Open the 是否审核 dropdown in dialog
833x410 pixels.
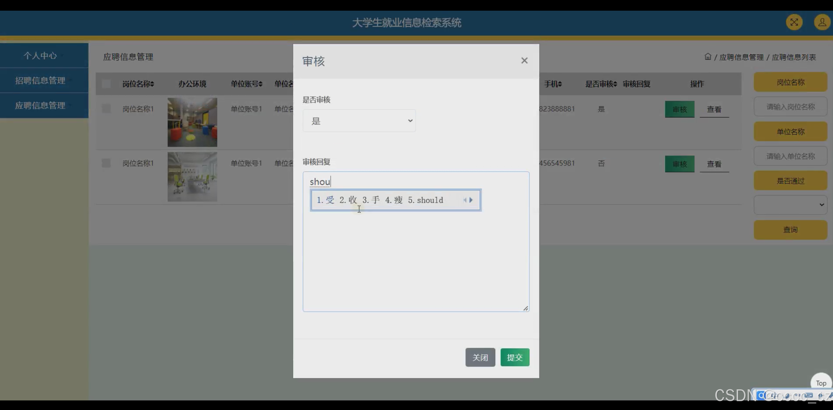point(359,121)
